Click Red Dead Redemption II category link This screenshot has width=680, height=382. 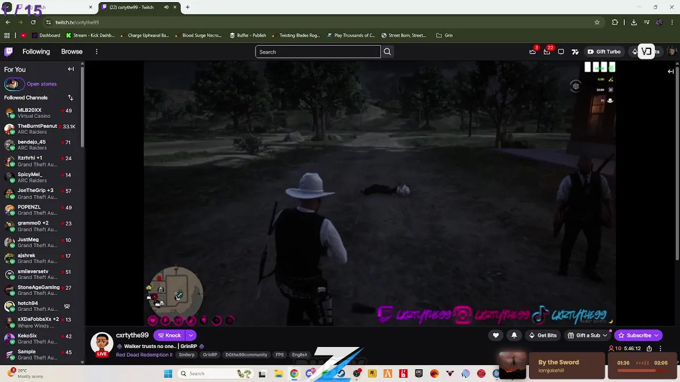(144, 355)
